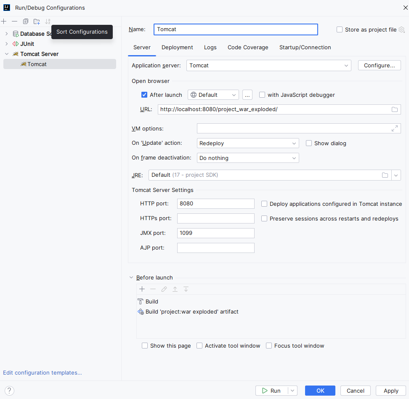Open the JRE dropdown arrow
This screenshot has height=399, width=409.
coord(396,176)
